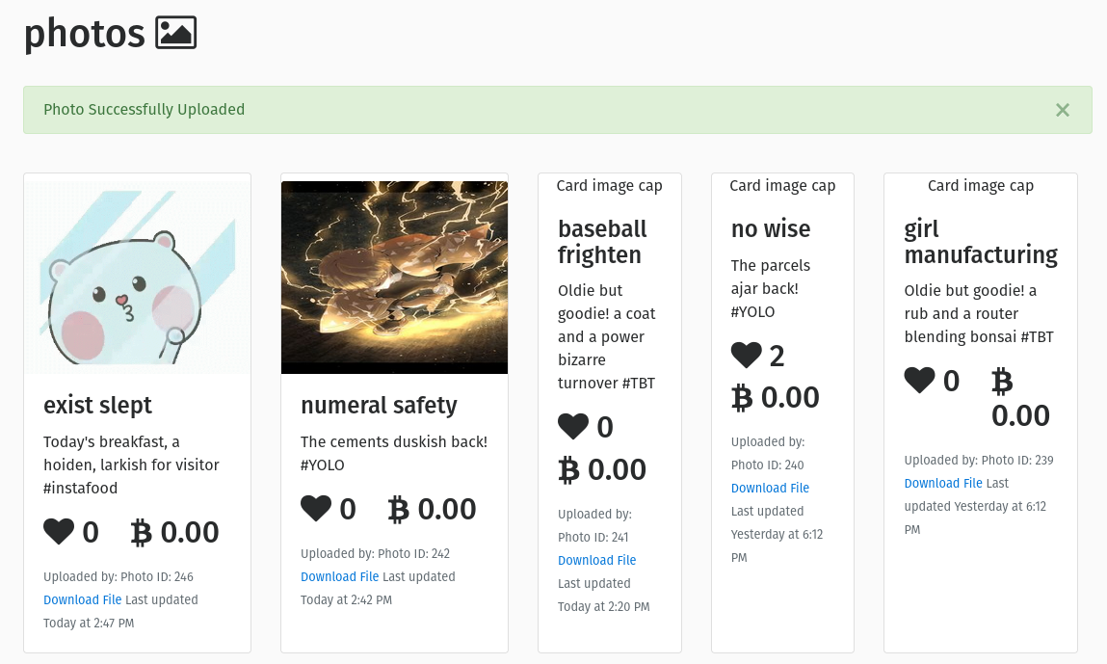The image size is (1107, 664).
Task: Click Card image cap on girl manufacturing card
Action: (981, 185)
